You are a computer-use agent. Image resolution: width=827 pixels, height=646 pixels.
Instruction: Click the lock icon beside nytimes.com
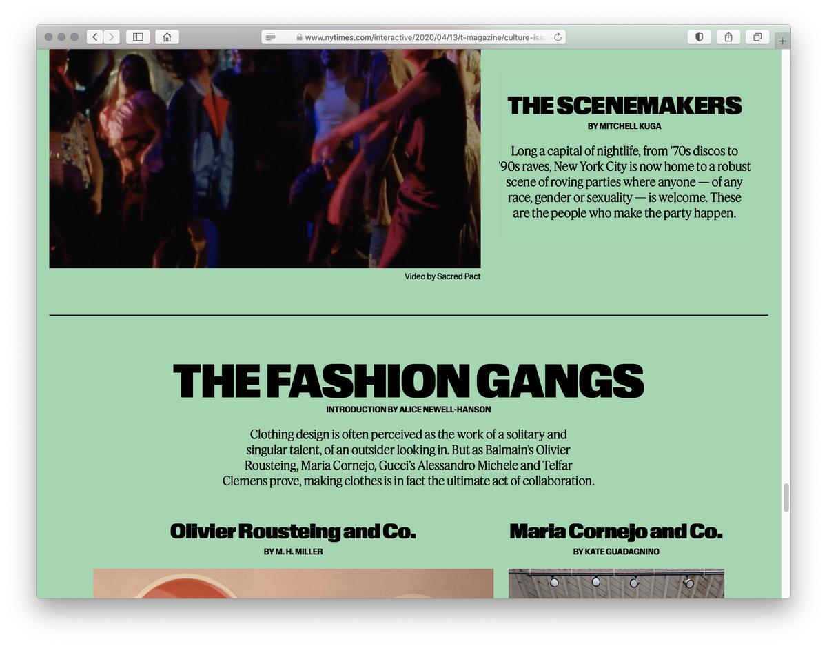299,37
